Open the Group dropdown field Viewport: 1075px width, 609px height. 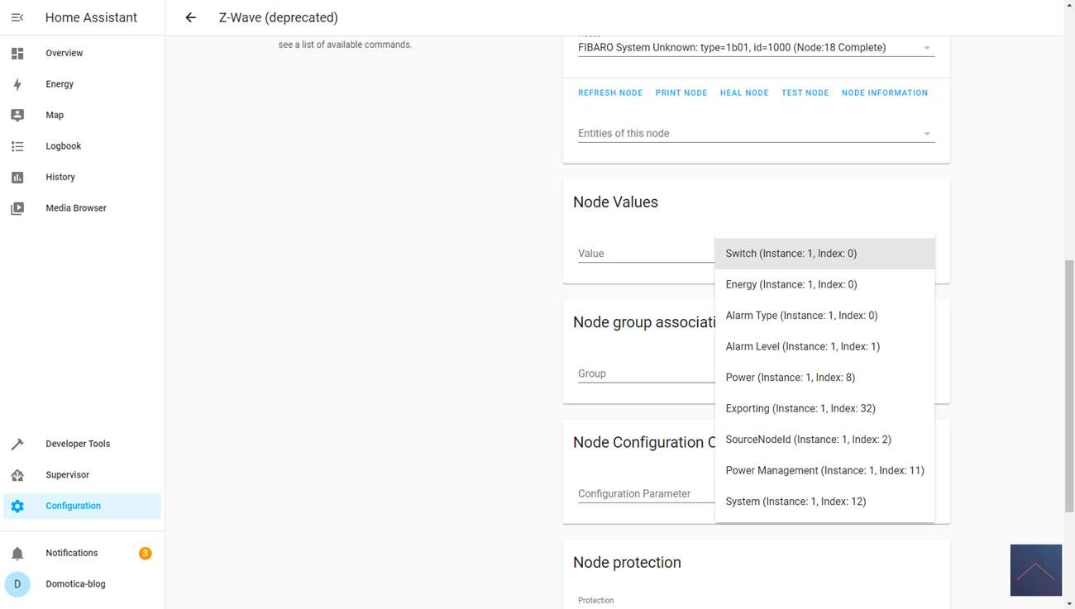click(x=645, y=373)
